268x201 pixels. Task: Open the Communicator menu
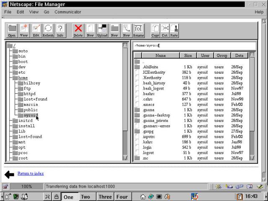click(68, 12)
